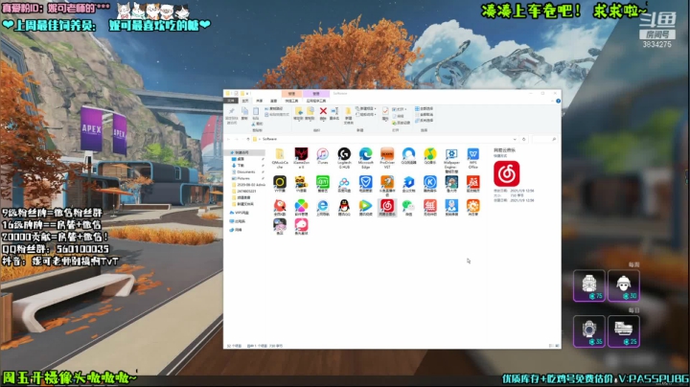The width and height of the screenshot is (690, 387).
Task: Click 历史记录 history button in ribbon
Action: (402, 123)
